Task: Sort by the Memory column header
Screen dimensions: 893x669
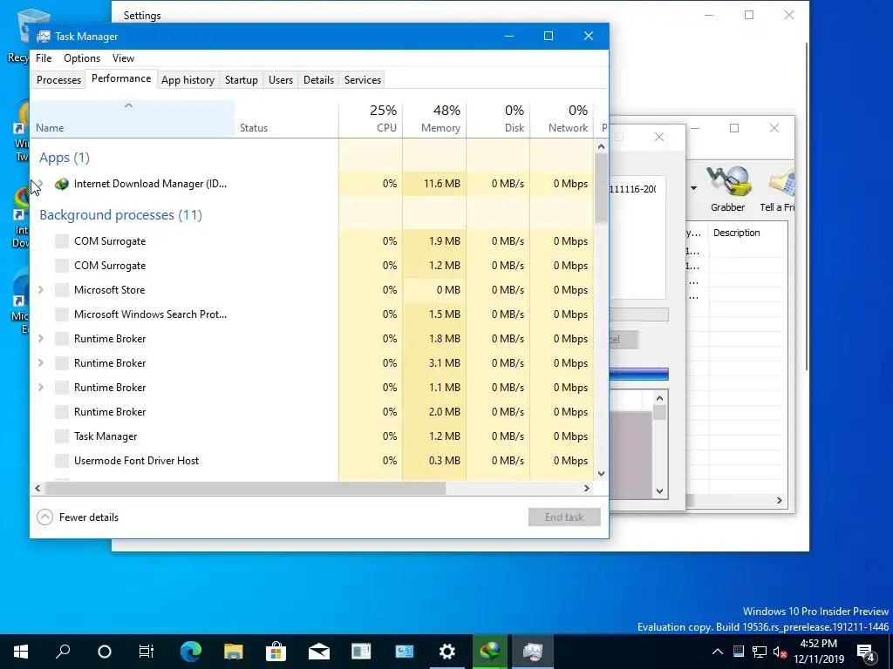Action: pyautogui.click(x=434, y=119)
